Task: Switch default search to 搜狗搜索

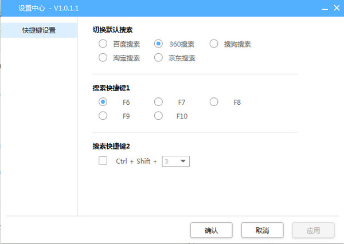Action: (x=214, y=44)
